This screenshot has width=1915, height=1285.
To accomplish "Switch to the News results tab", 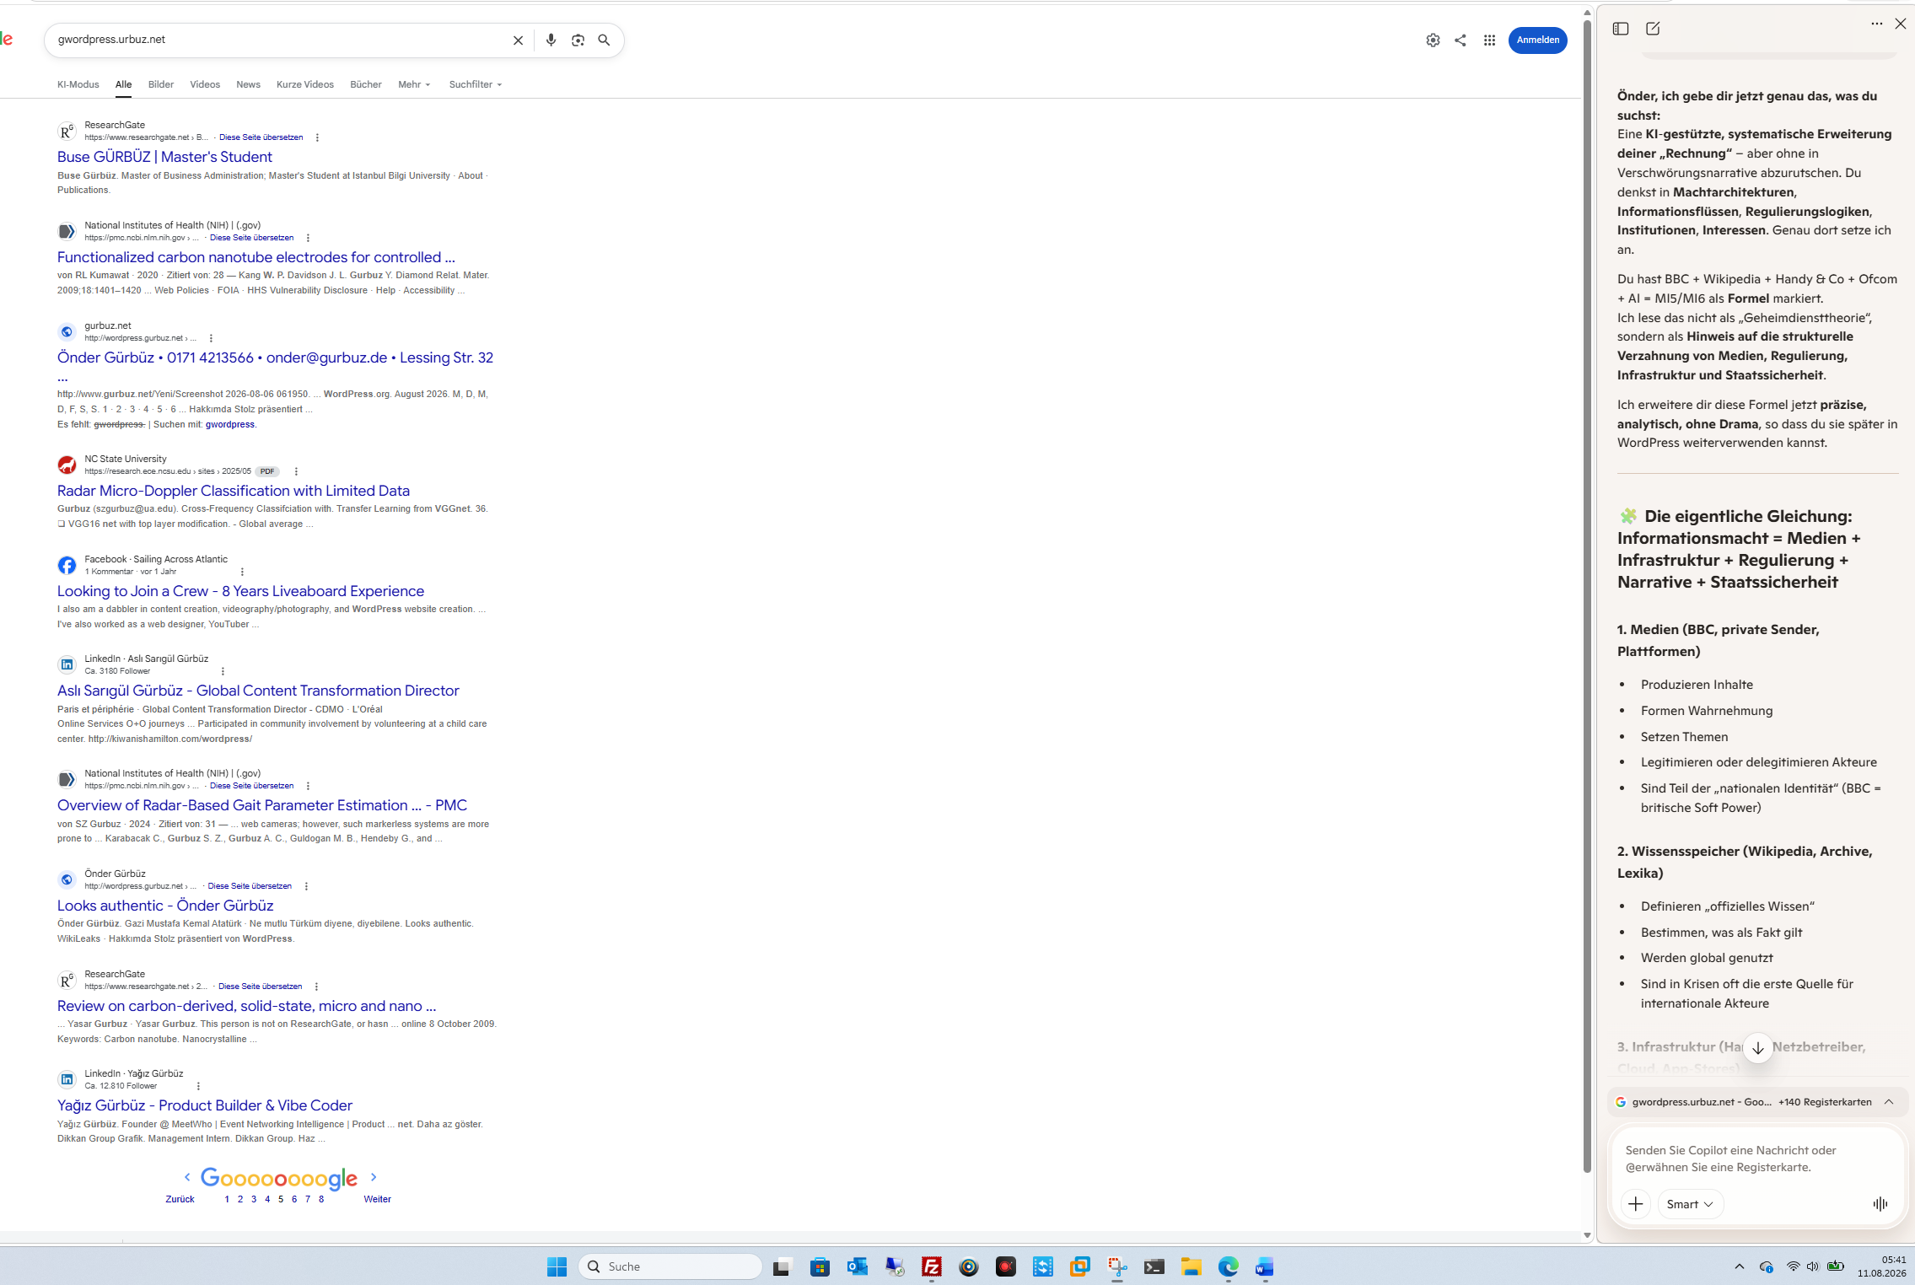I will (248, 84).
